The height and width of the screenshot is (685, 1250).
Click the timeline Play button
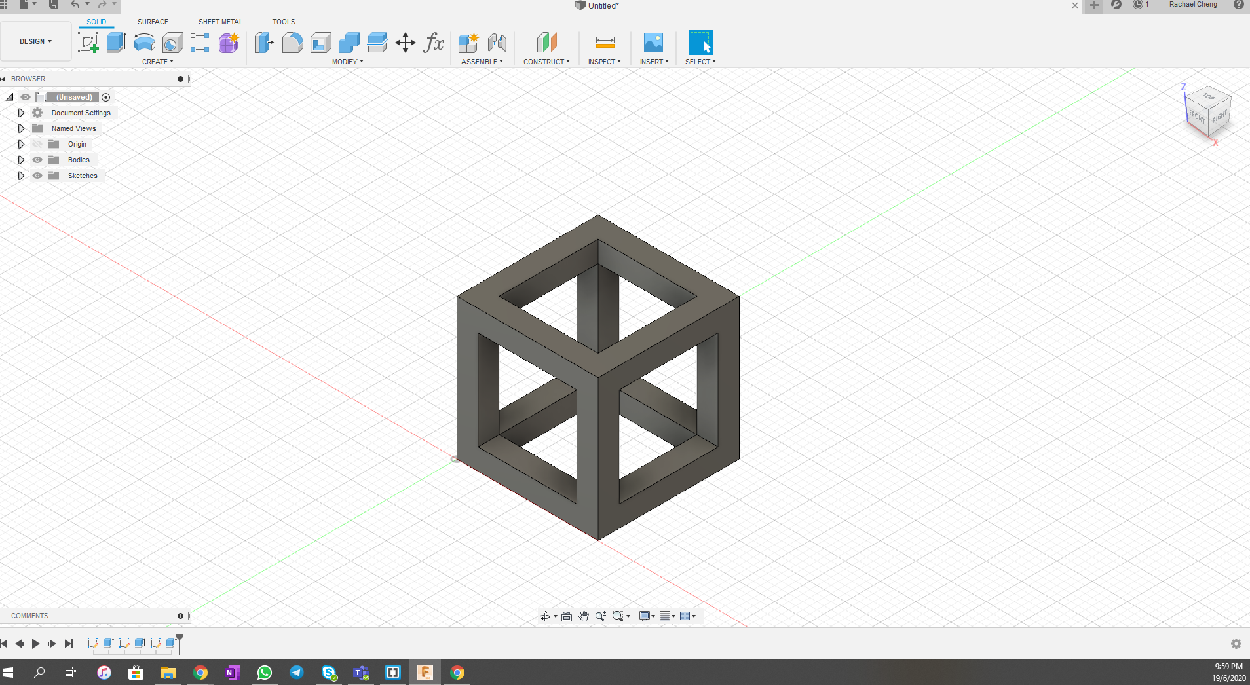(x=35, y=644)
